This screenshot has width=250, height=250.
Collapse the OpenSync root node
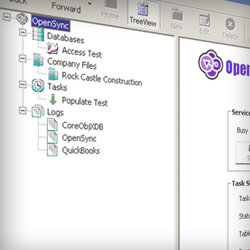click(7, 17)
